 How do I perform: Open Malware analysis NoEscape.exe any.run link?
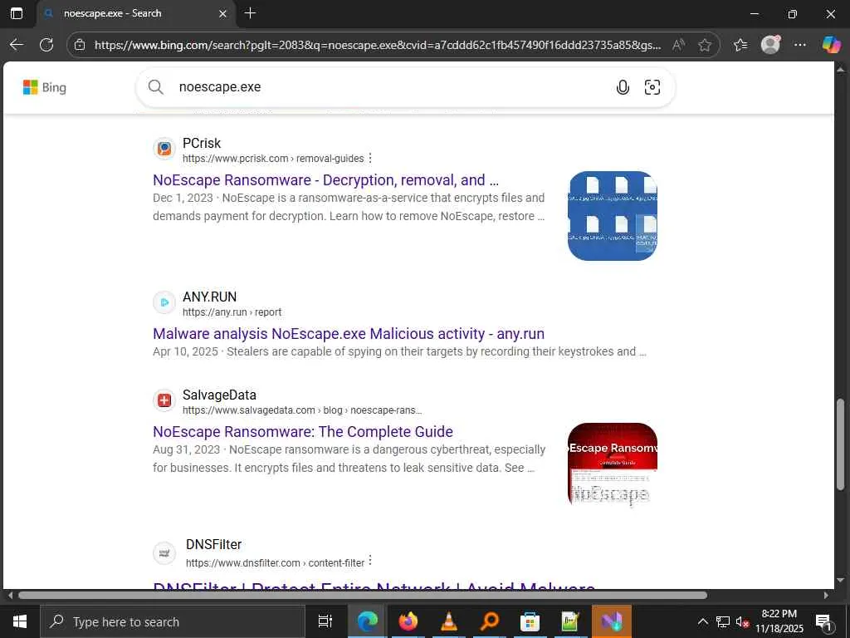349,334
